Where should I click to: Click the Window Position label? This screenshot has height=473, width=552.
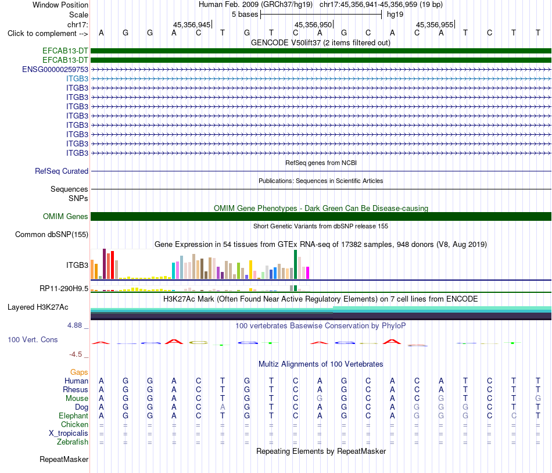pos(60,5)
